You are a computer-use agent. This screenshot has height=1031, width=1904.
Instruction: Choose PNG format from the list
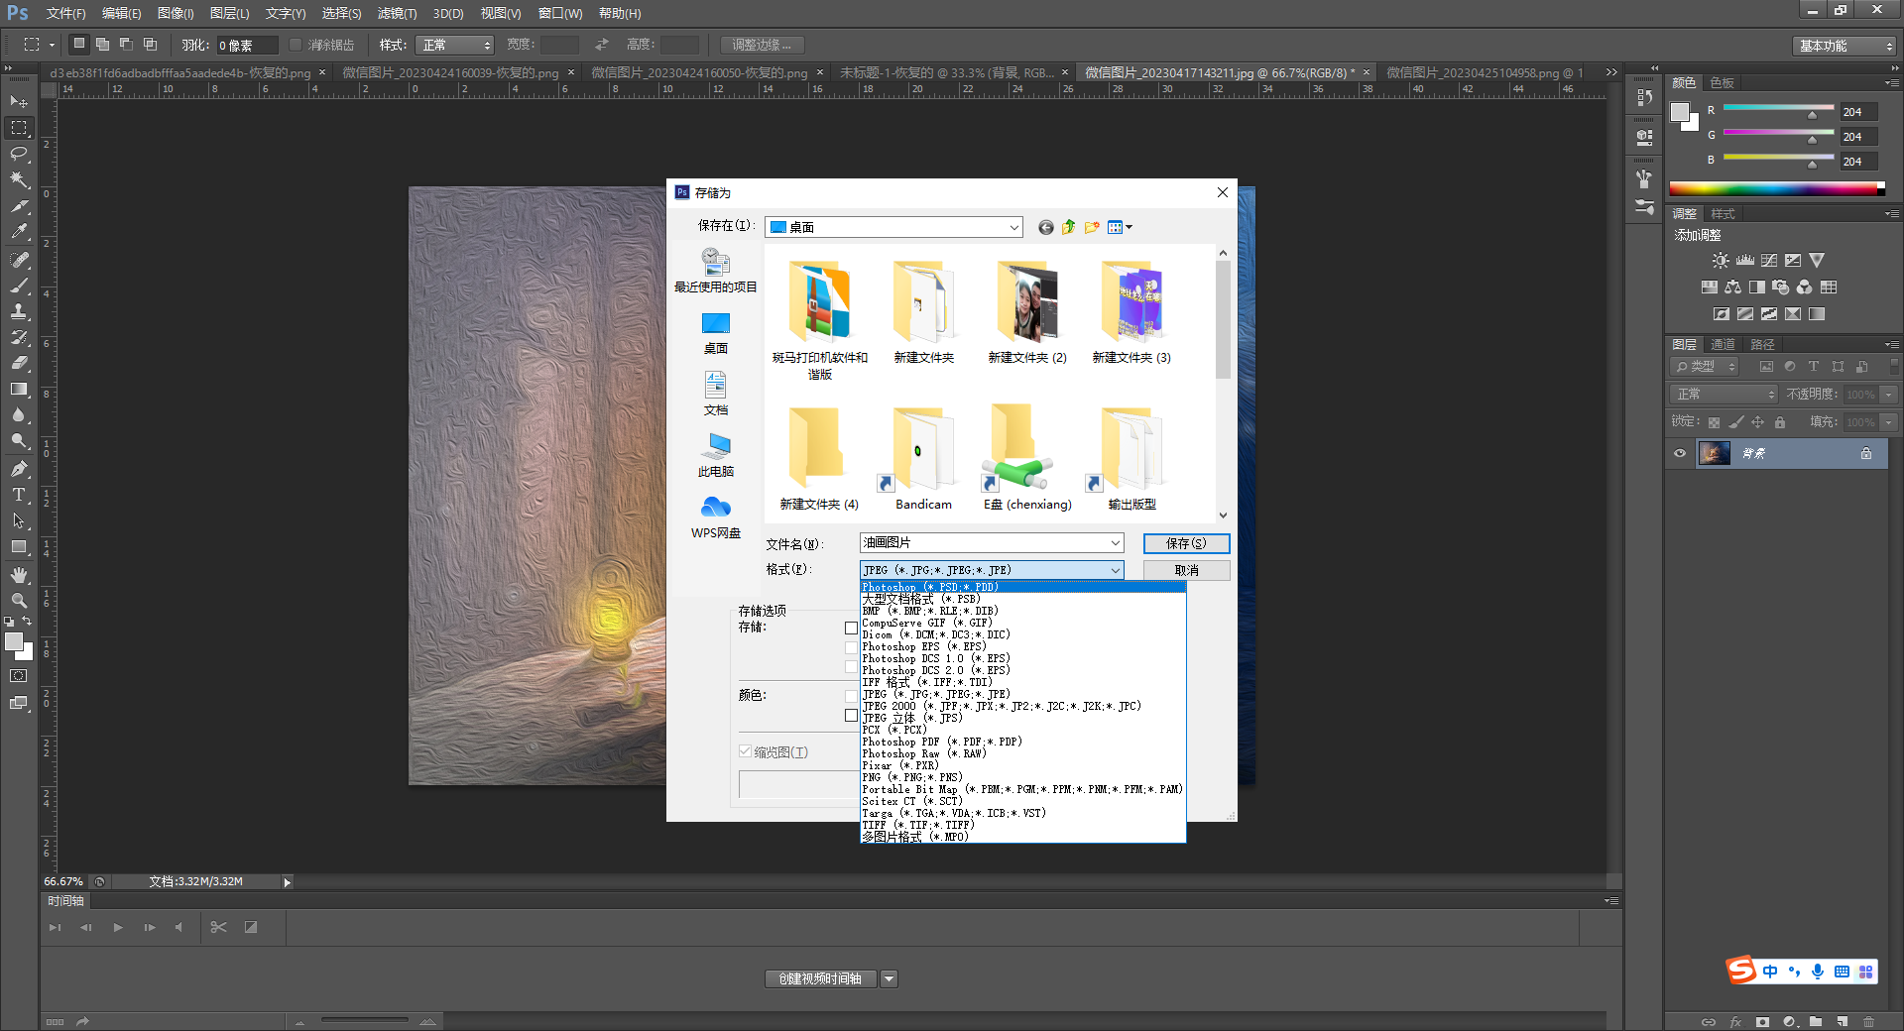click(911, 777)
